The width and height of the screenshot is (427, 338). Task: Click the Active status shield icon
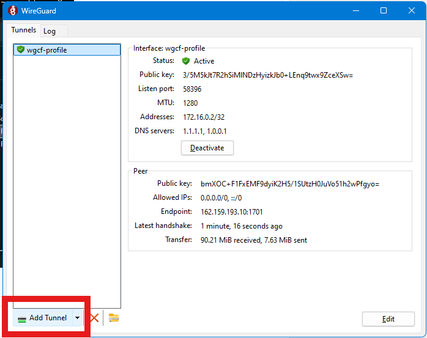pyautogui.click(x=186, y=61)
